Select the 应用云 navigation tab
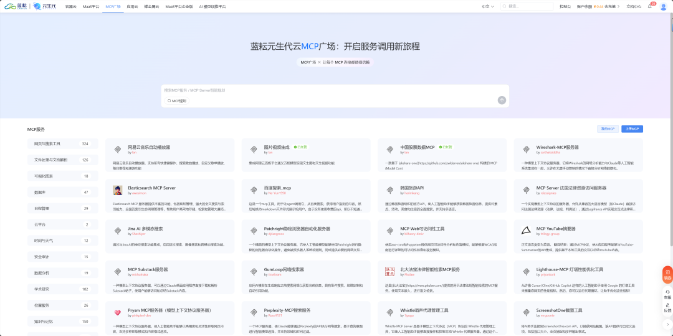This screenshot has width=673, height=336. 132,6
